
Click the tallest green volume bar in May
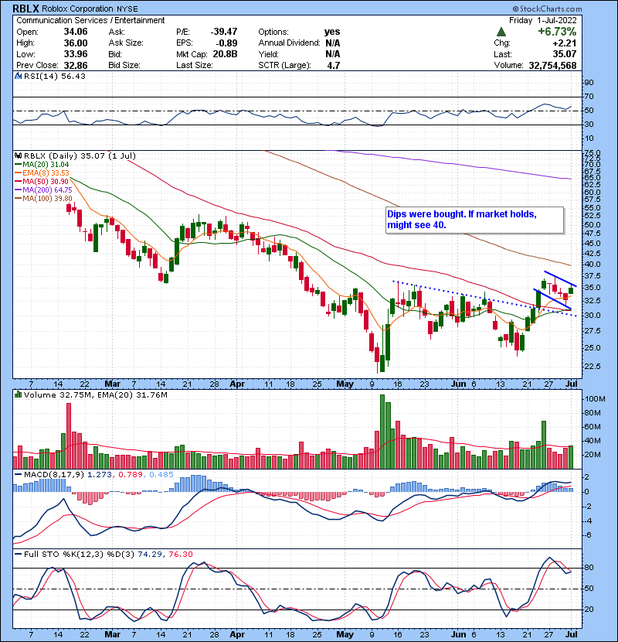[382, 432]
